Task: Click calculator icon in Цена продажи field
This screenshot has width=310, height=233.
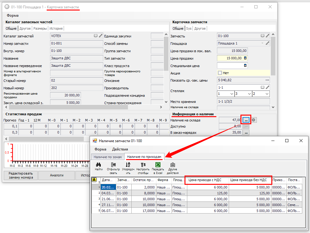Action: [x=245, y=58]
